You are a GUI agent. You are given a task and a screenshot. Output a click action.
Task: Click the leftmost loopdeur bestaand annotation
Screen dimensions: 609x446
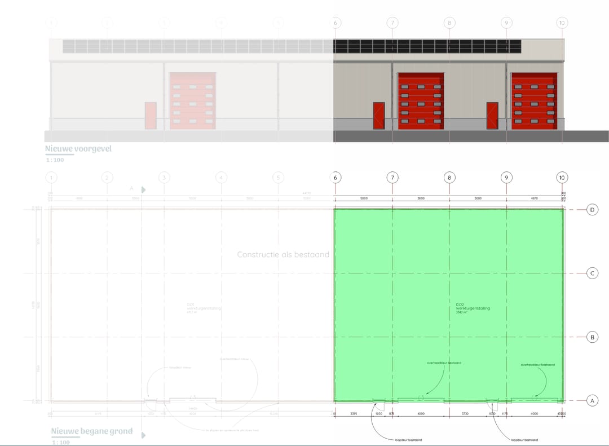408,440
